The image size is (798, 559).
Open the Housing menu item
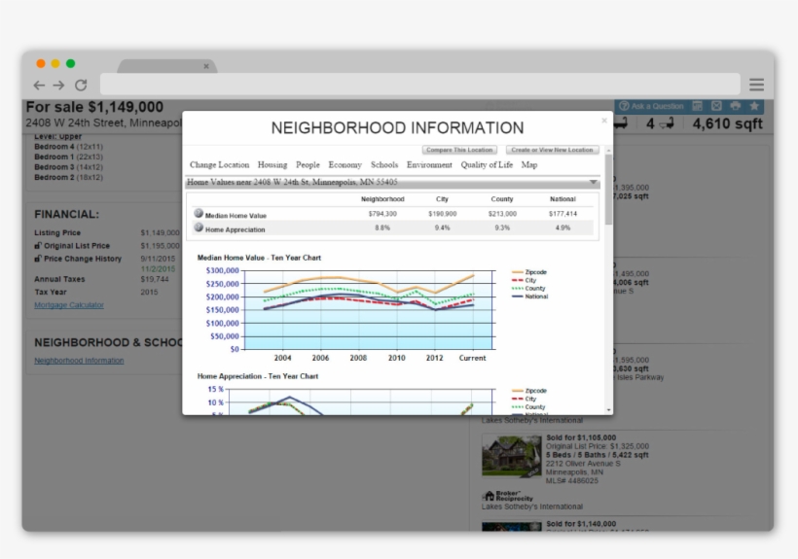272,165
